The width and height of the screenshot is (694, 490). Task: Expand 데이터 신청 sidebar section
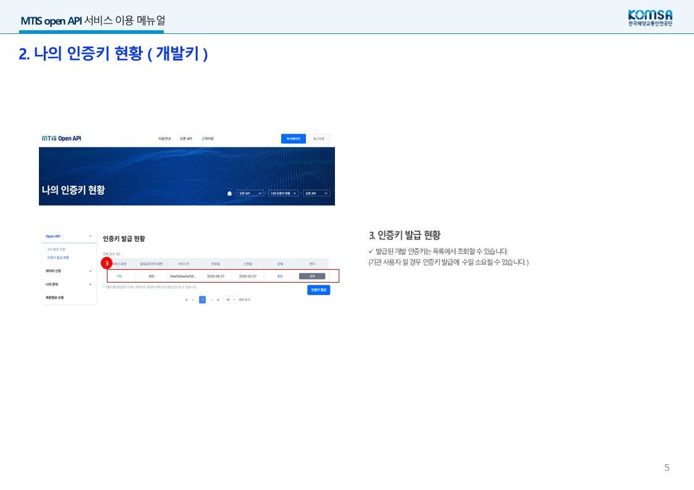tap(69, 271)
